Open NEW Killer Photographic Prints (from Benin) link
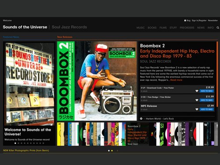The width and height of the screenshot is (220, 165). pos(26,150)
